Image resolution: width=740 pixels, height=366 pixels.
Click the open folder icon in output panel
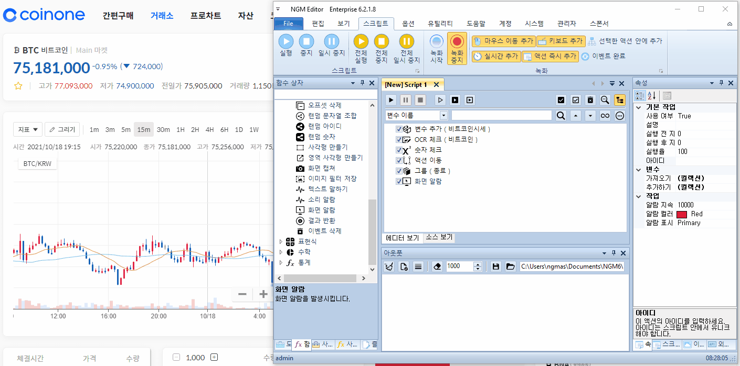click(510, 267)
